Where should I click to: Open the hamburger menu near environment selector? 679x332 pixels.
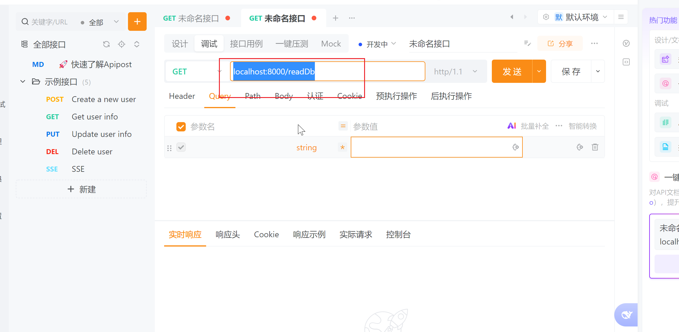click(x=621, y=17)
